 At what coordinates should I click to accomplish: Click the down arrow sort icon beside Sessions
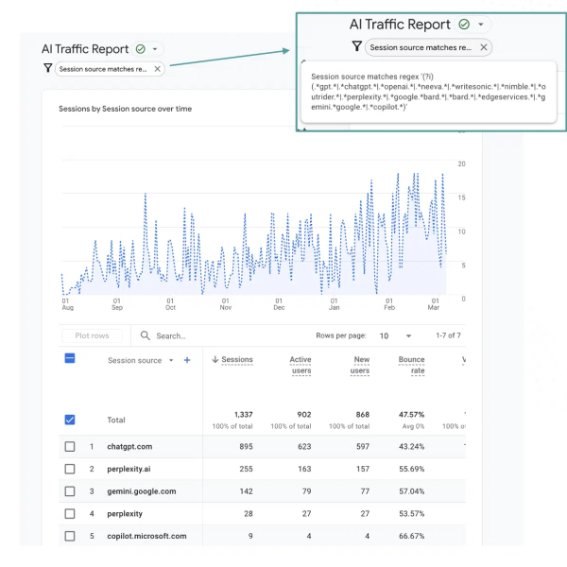click(215, 359)
